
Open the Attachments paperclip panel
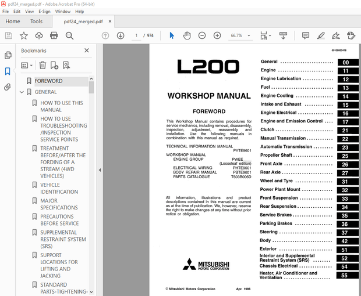tap(8, 87)
